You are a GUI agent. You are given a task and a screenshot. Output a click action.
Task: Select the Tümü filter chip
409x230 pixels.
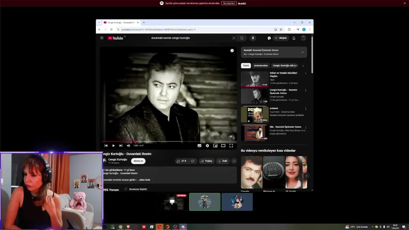(246, 65)
